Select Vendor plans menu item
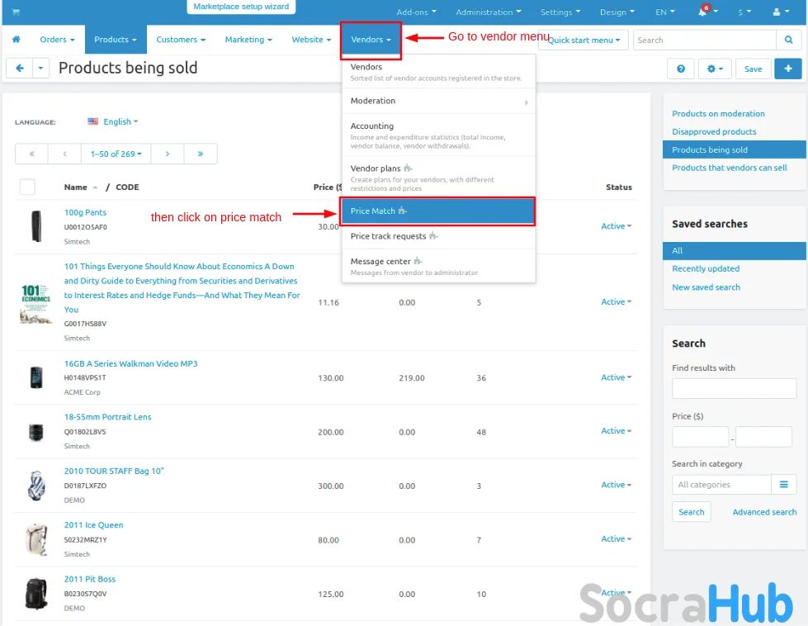Viewport: 808px width, 626px height. [x=438, y=178]
